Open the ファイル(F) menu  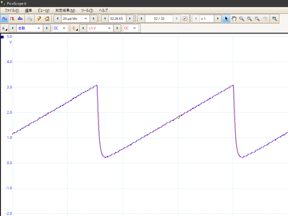click(12, 10)
